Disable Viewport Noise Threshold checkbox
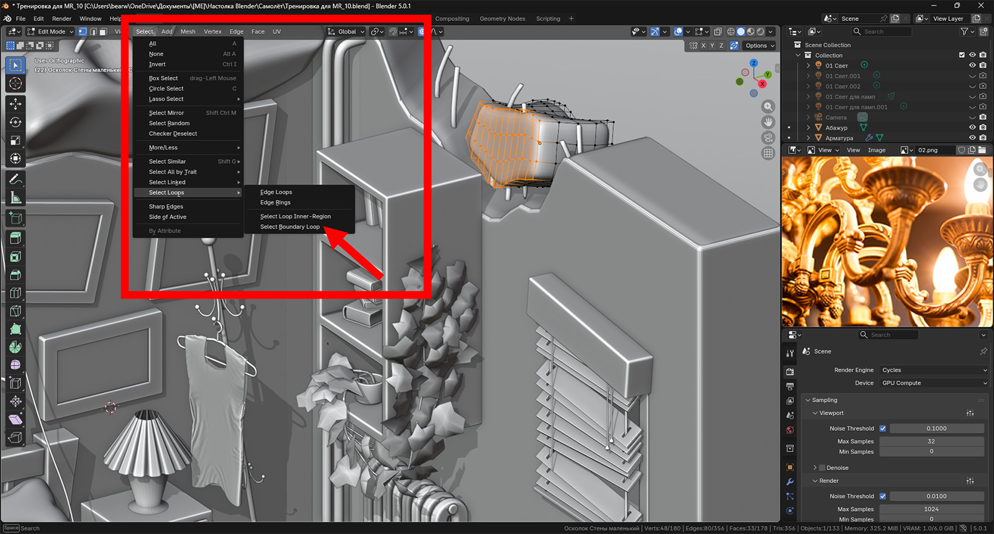 [x=882, y=428]
